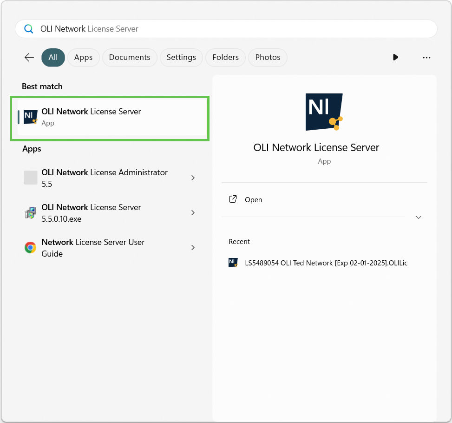The image size is (452, 423).
Task: Open Network License Server User Guide result
Action: (x=110, y=248)
